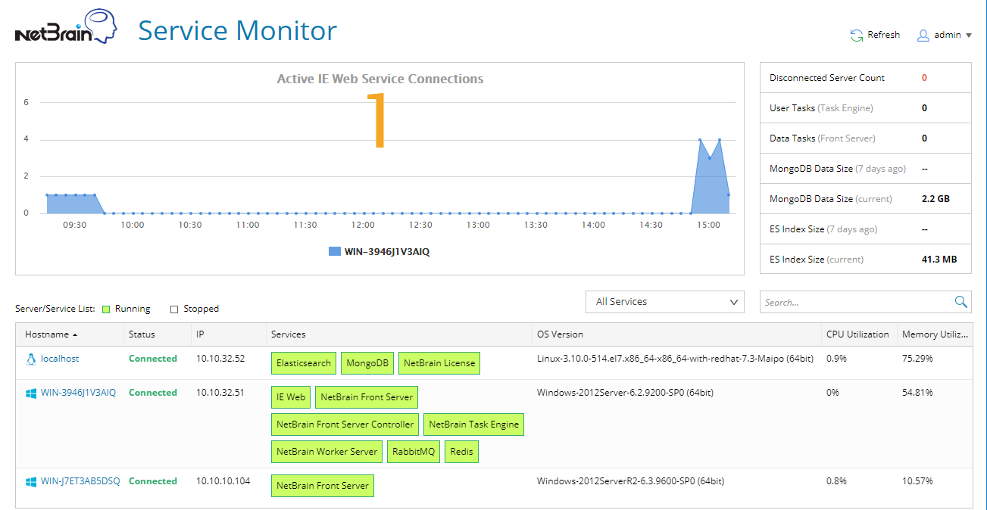Toggle WIN-3946J1V3AIQ chart legend series

pos(335,251)
